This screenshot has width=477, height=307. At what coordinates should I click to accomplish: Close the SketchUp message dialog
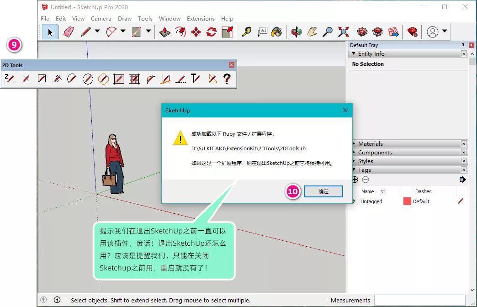click(345, 110)
